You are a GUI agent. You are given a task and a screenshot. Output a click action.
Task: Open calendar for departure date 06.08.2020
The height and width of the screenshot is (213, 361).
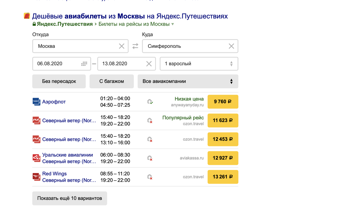coord(84,64)
